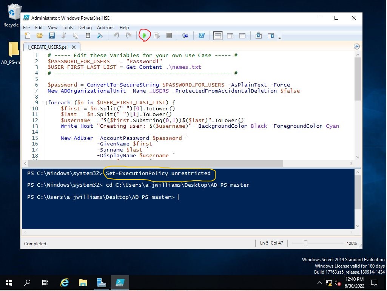Click the $PASSWORD_FOR_USERS variable on line 2
Viewport: 387px width, 291px height.
(x=79, y=62)
